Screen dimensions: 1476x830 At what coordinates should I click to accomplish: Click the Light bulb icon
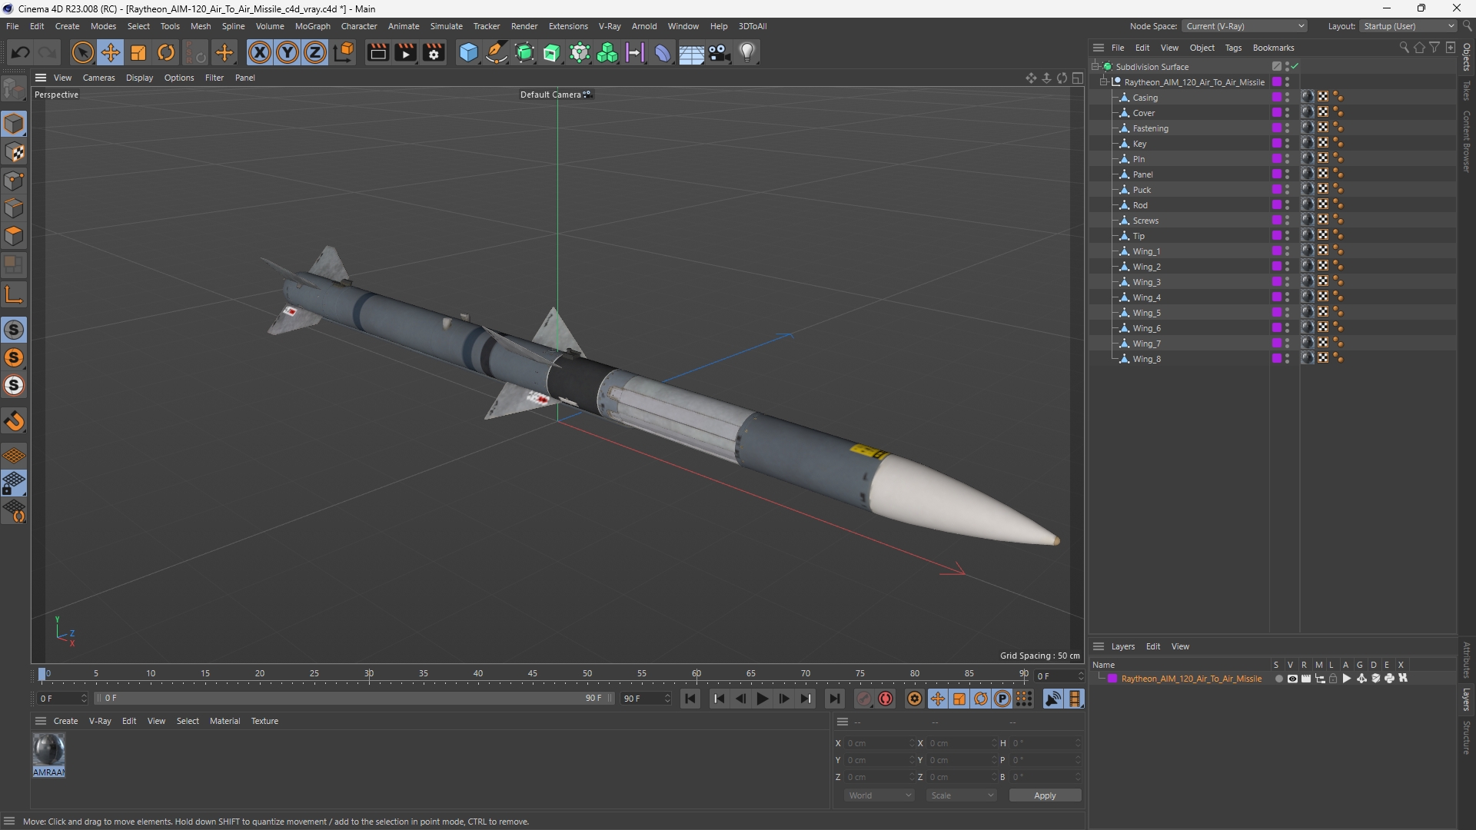pos(747,52)
